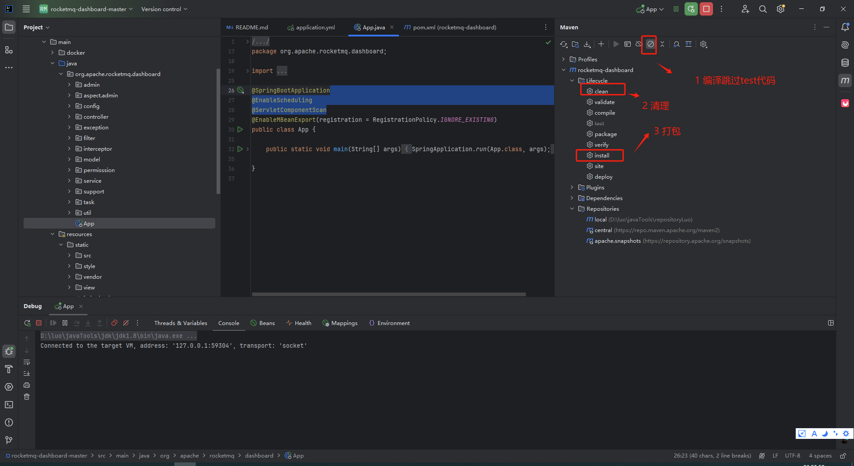Open IDE settings gear in title bar
854x466 pixels.
[781, 9]
